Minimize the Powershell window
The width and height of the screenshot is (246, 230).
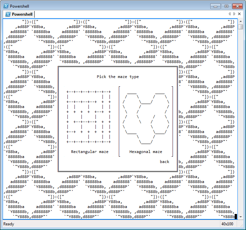(x=216, y=6)
